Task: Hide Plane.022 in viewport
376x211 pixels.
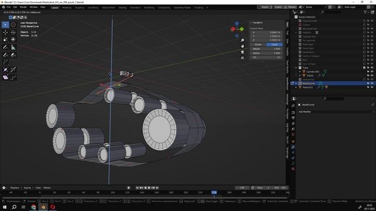Action: click(372, 87)
